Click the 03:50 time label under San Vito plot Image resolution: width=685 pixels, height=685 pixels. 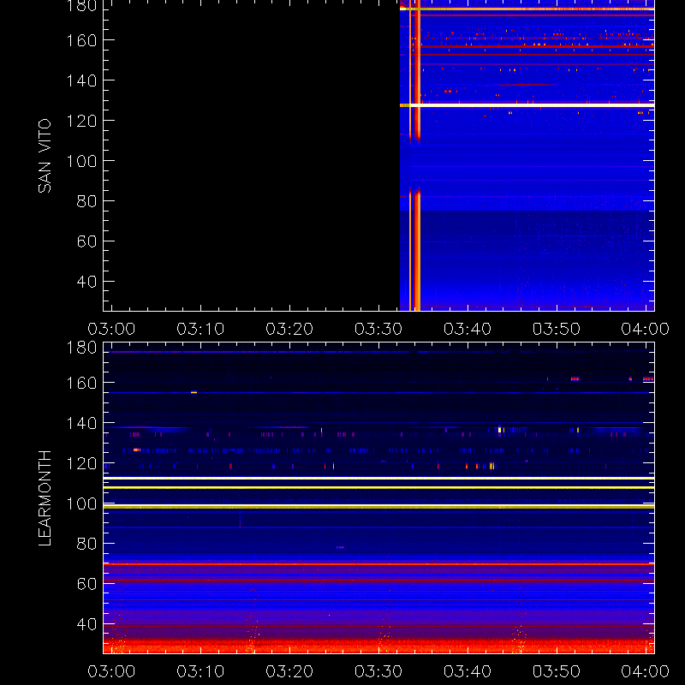tap(557, 329)
